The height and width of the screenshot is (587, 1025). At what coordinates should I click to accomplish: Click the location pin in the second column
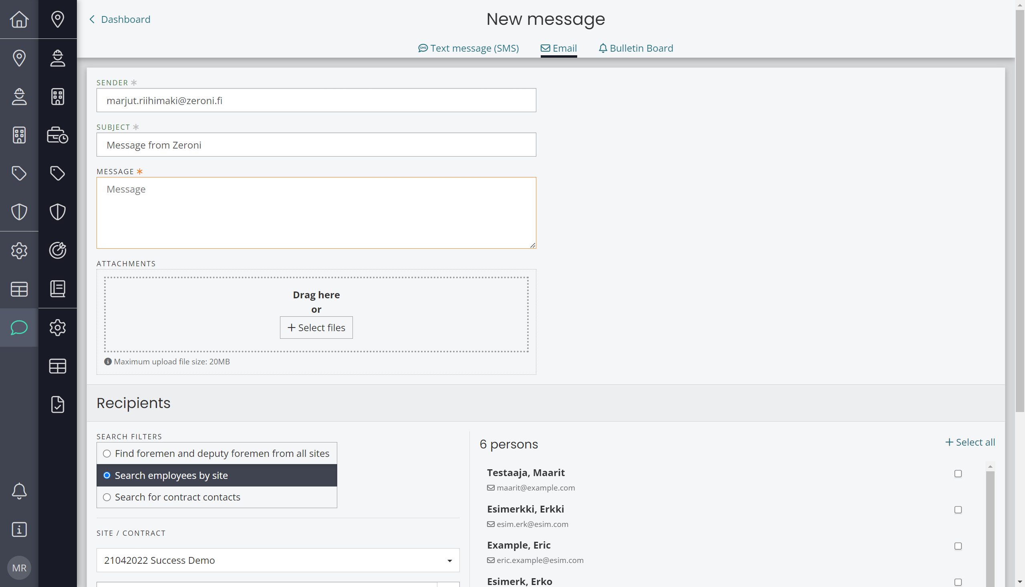tap(58, 19)
